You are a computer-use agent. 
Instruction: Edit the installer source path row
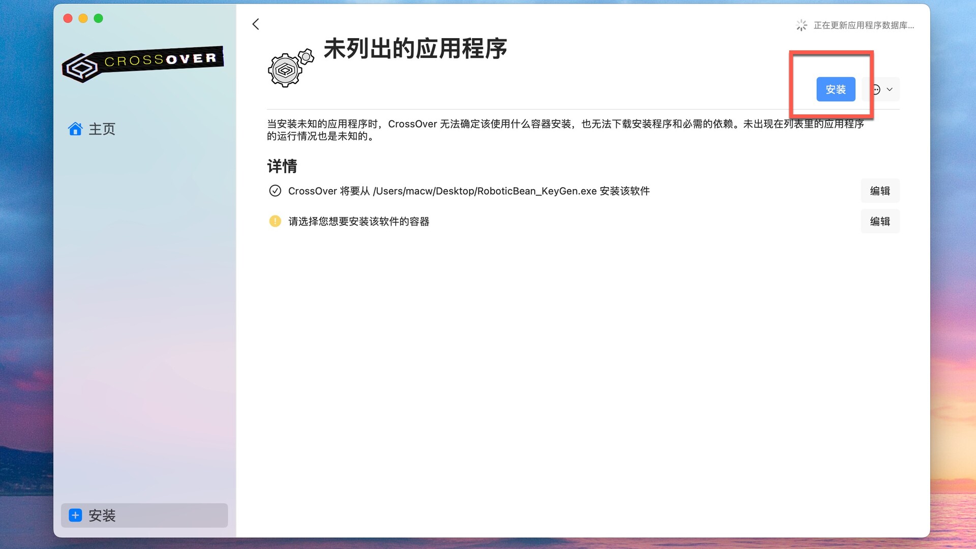click(x=880, y=191)
